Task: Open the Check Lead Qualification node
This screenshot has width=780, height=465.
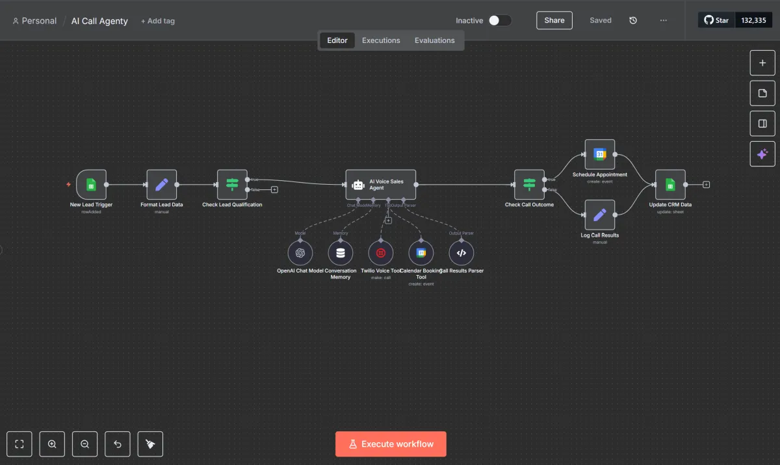Action: [232, 185]
